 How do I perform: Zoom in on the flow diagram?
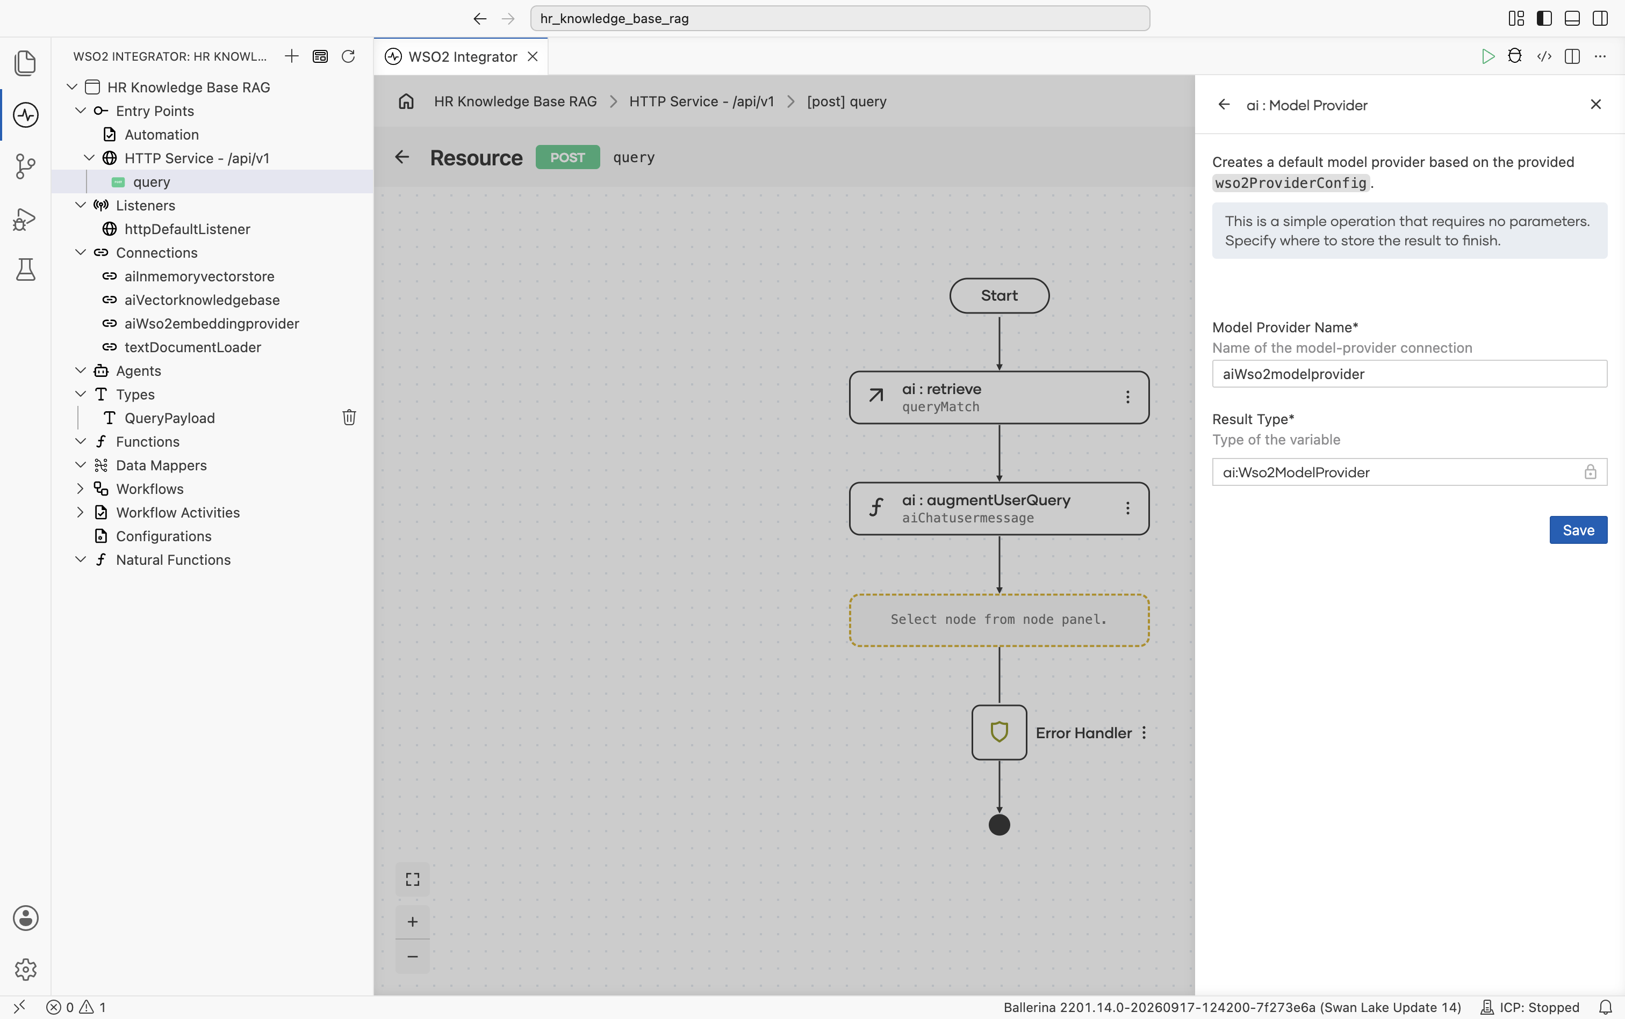tap(413, 921)
